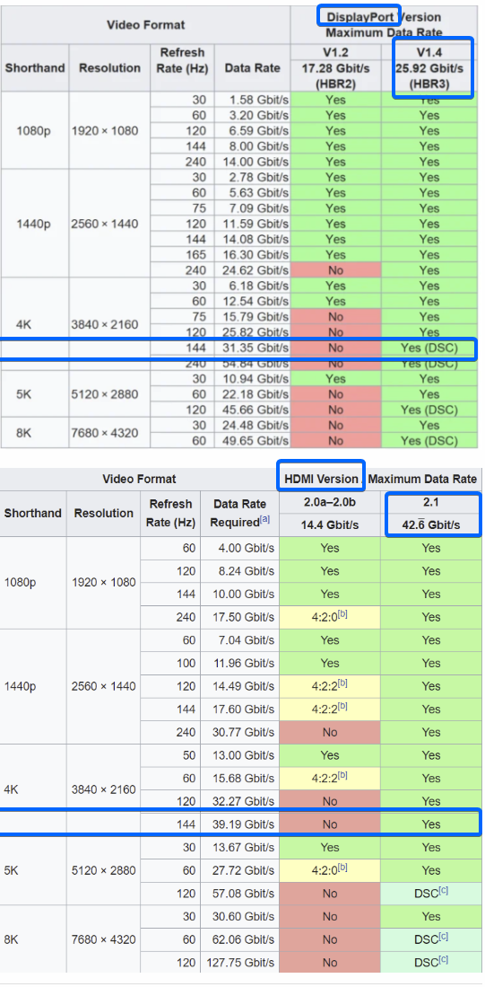The height and width of the screenshot is (987, 485).
Task: Click 'Yes (DSC)' in the 45.66 Gbit/s row
Action: [429, 410]
